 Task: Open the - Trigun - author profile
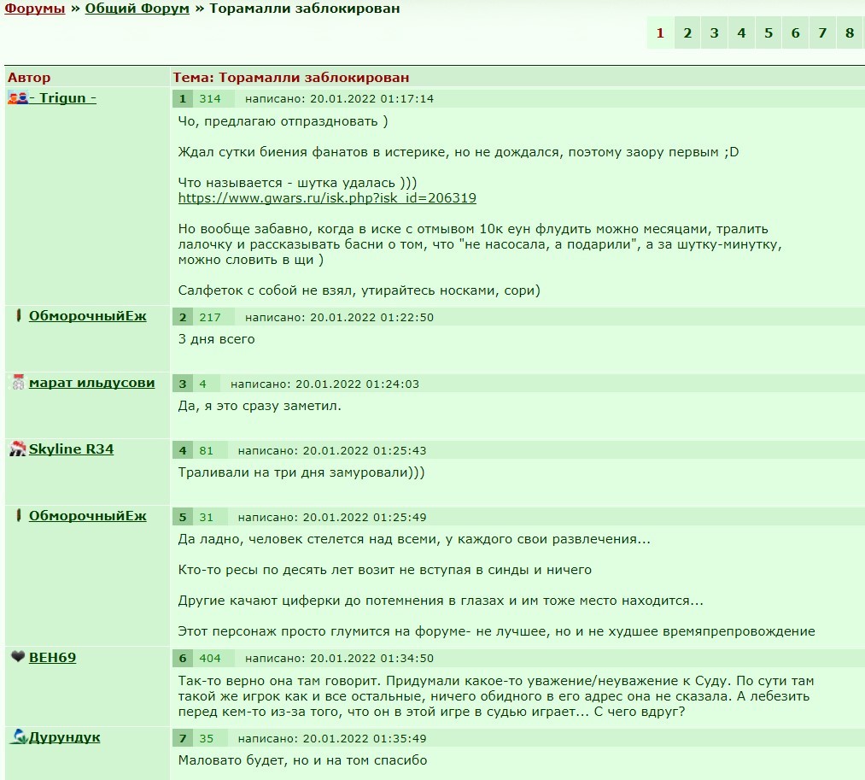coord(62,97)
